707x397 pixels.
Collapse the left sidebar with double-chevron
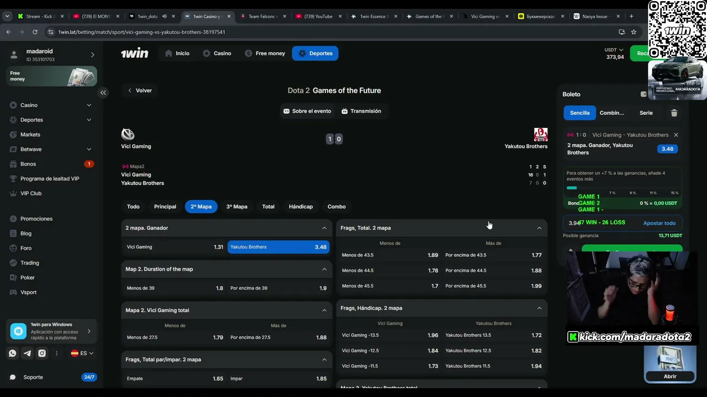(x=103, y=93)
